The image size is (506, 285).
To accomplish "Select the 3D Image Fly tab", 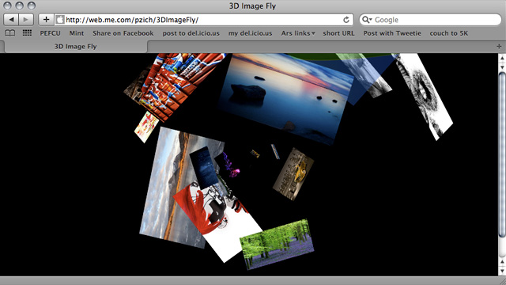I will (76, 47).
